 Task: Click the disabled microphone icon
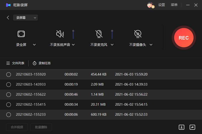pos(99,34)
